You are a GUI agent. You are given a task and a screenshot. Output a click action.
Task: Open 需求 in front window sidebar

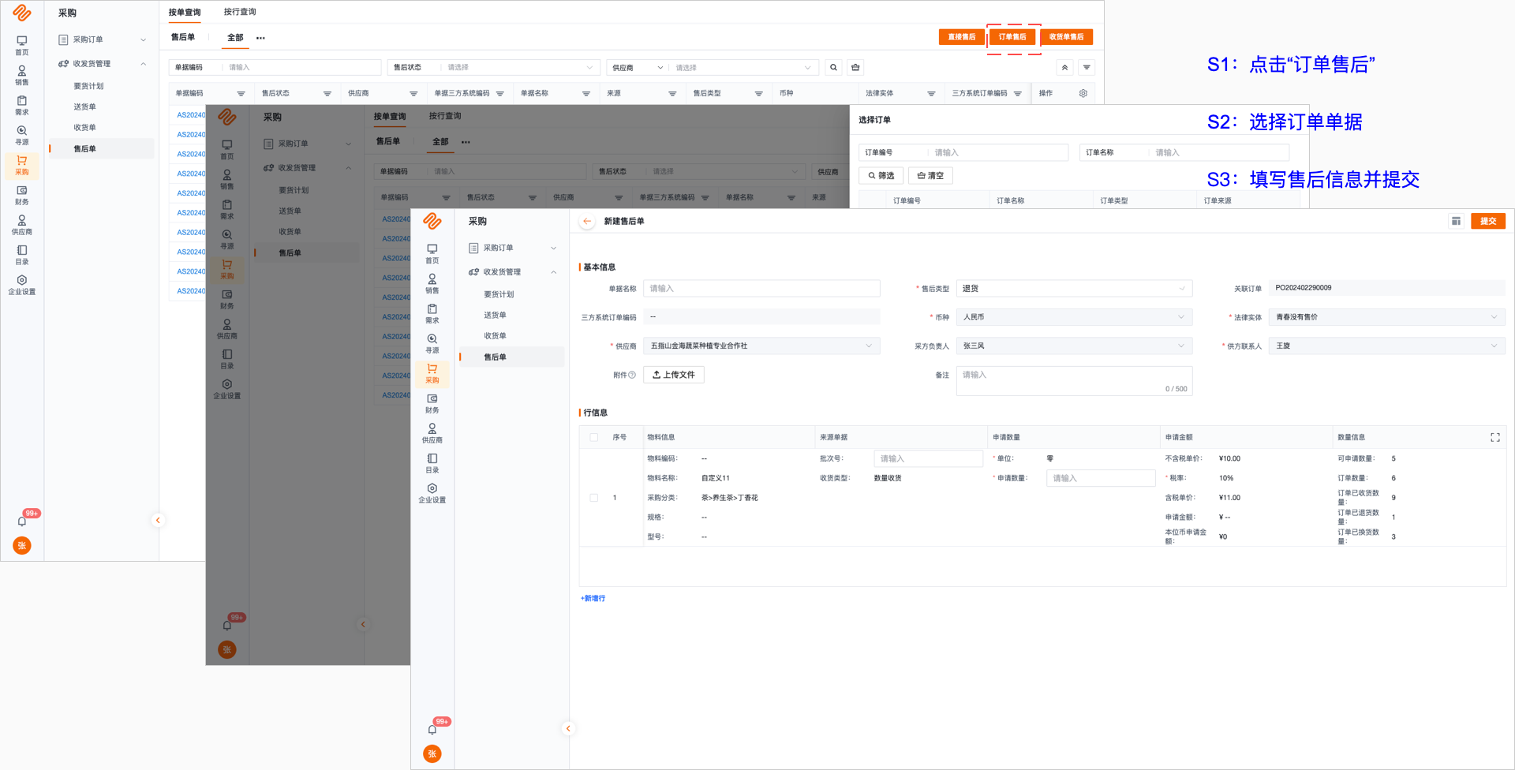tap(432, 313)
